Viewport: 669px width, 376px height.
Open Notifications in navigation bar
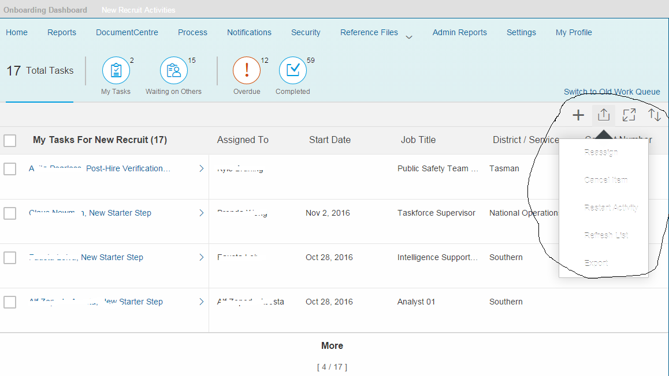[249, 32]
